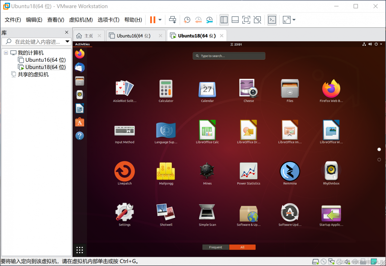Launch Cheese webcam app
This screenshot has height=266, width=386.
[248, 88]
